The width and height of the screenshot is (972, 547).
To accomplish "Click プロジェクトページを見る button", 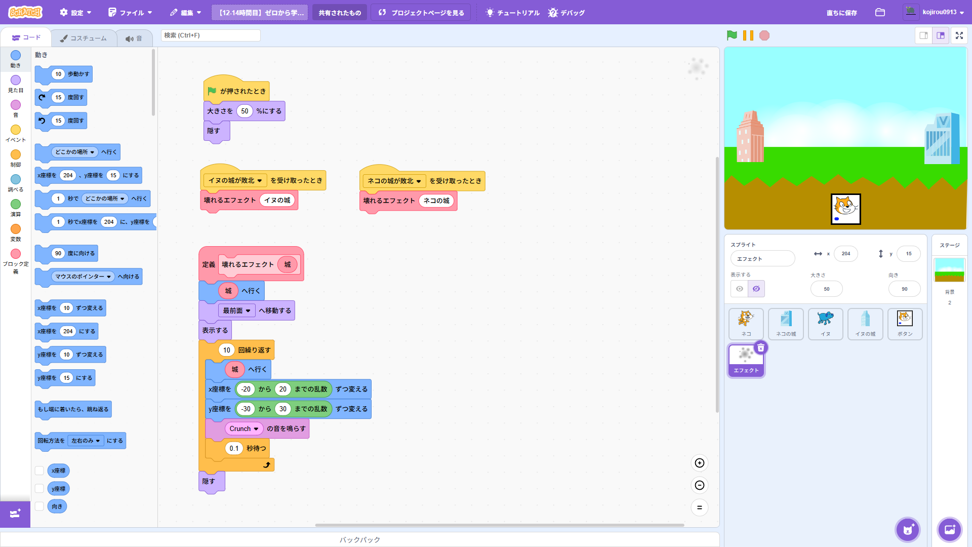I will pos(421,12).
